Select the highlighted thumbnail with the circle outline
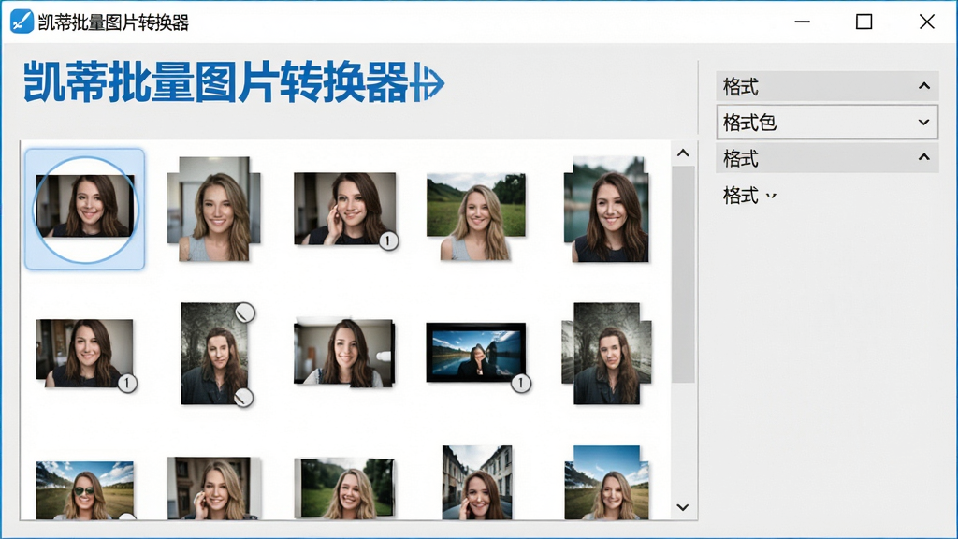This screenshot has height=539, width=958. (x=85, y=209)
